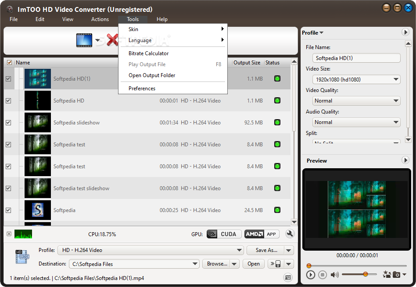Open the Skin submenu

(173, 29)
